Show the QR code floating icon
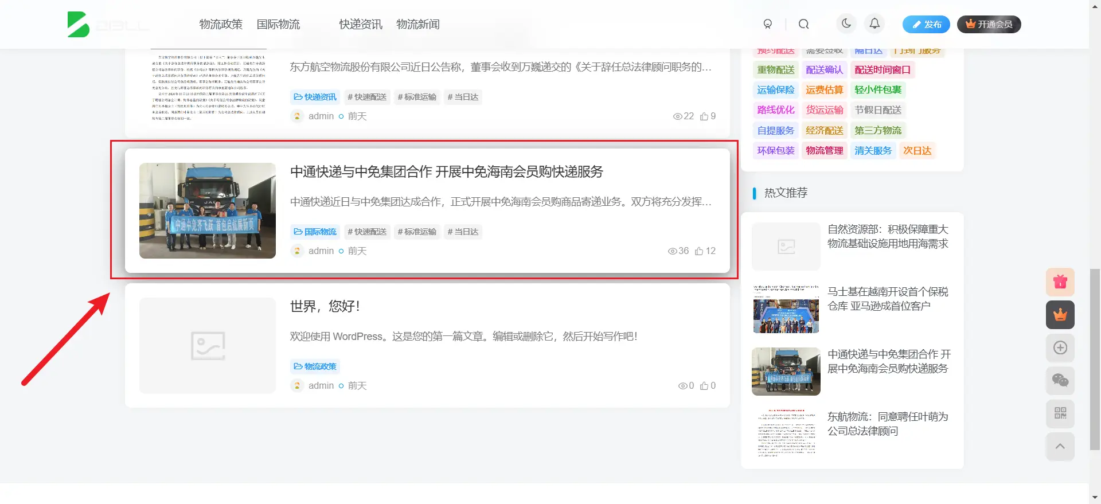The image size is (1101, 504). [x=1060, y=413]
